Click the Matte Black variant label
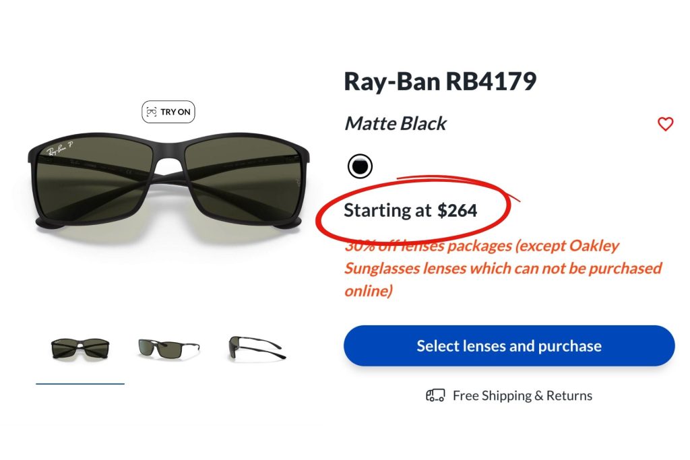 (395, 123)
